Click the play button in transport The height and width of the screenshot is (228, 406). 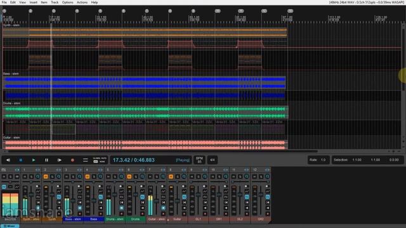[34, 160]
